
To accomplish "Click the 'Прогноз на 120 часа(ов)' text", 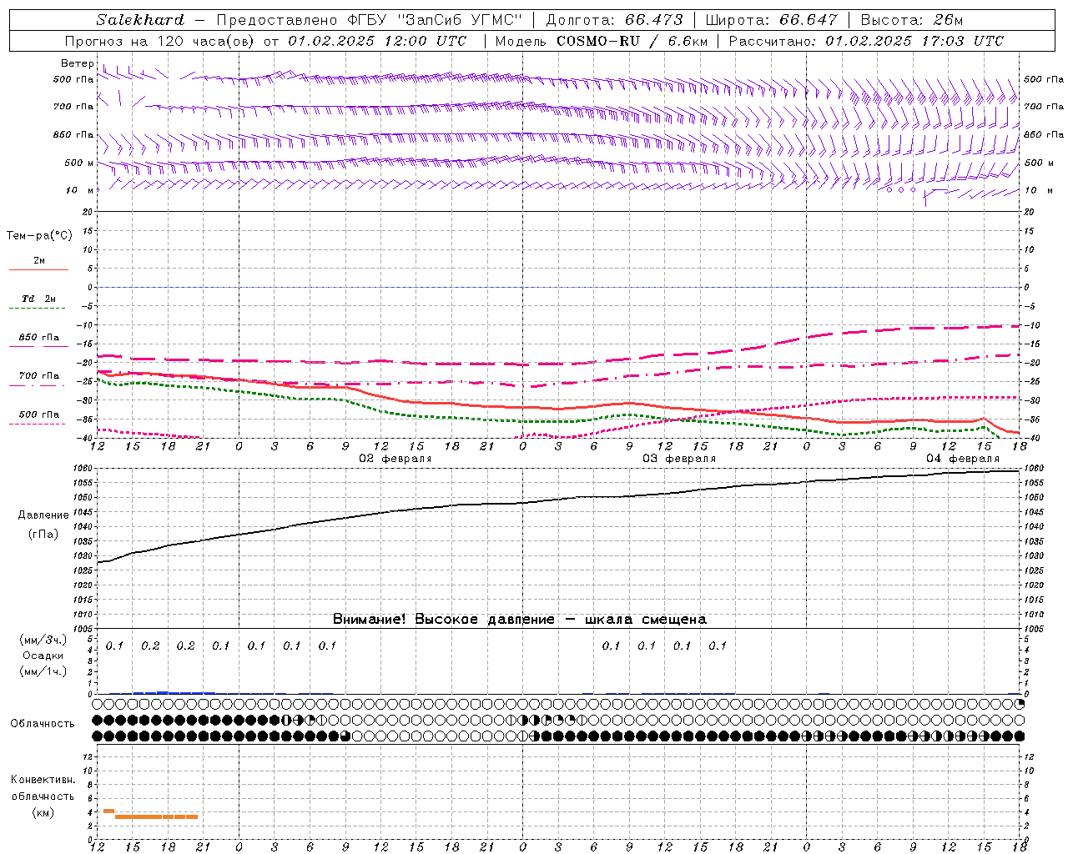I will click(x=160, y=41).
